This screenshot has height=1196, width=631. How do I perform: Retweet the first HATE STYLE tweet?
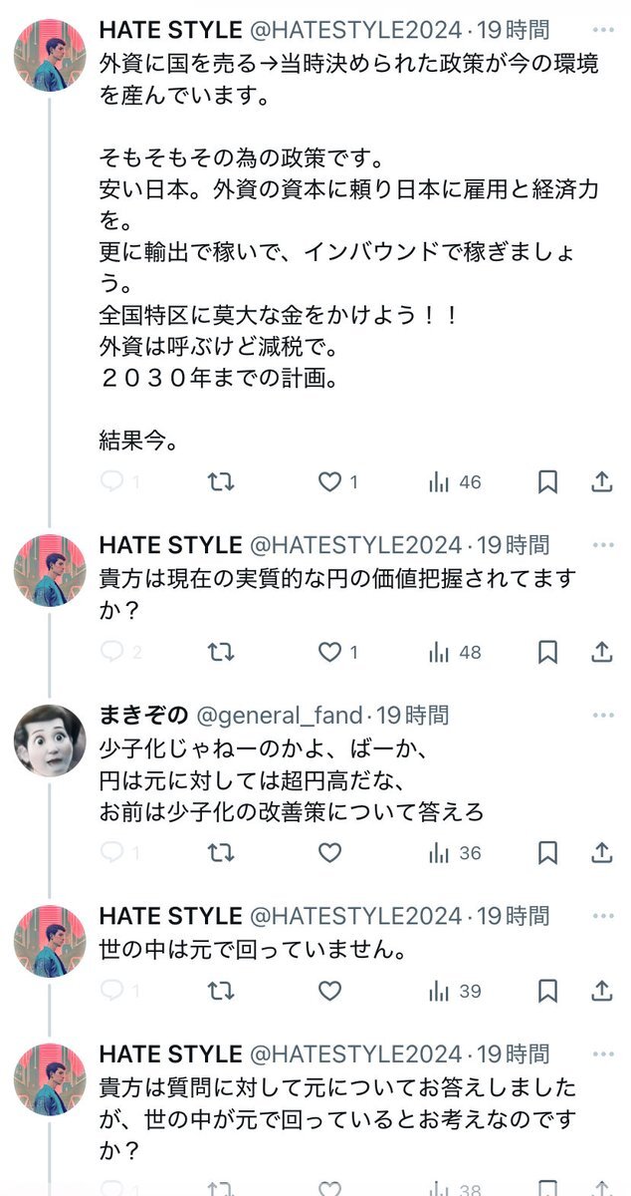tap(221, 482)
